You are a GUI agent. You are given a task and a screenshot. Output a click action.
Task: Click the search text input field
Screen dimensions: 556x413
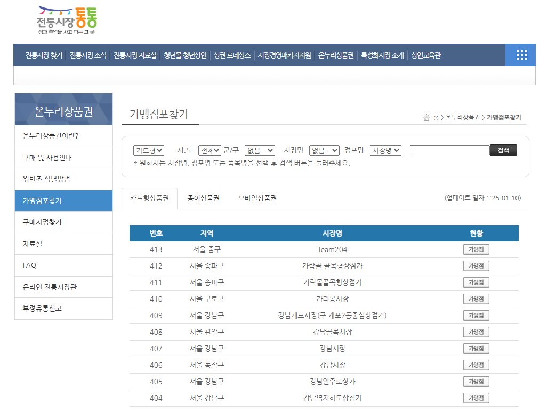coord(449,150)
